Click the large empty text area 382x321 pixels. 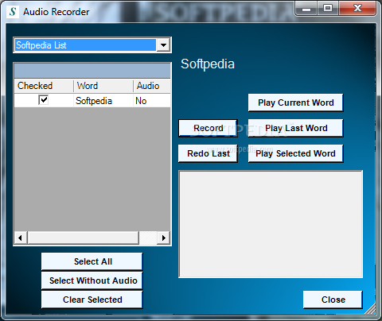tap(271, 224)
